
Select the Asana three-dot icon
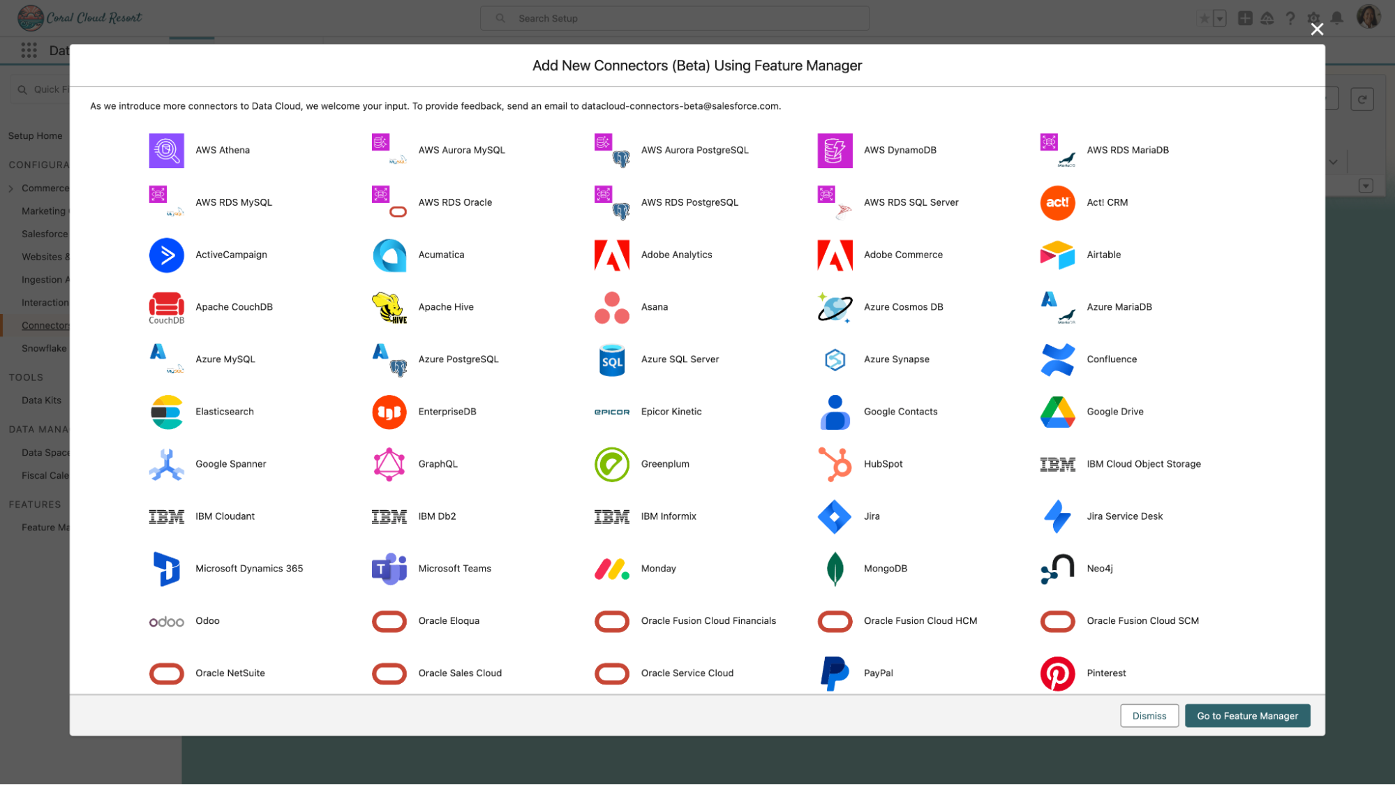[611, 307]
